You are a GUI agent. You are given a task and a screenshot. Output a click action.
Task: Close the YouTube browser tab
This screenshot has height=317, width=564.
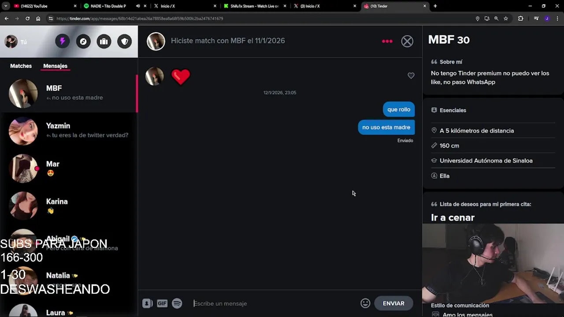point(75,6)
